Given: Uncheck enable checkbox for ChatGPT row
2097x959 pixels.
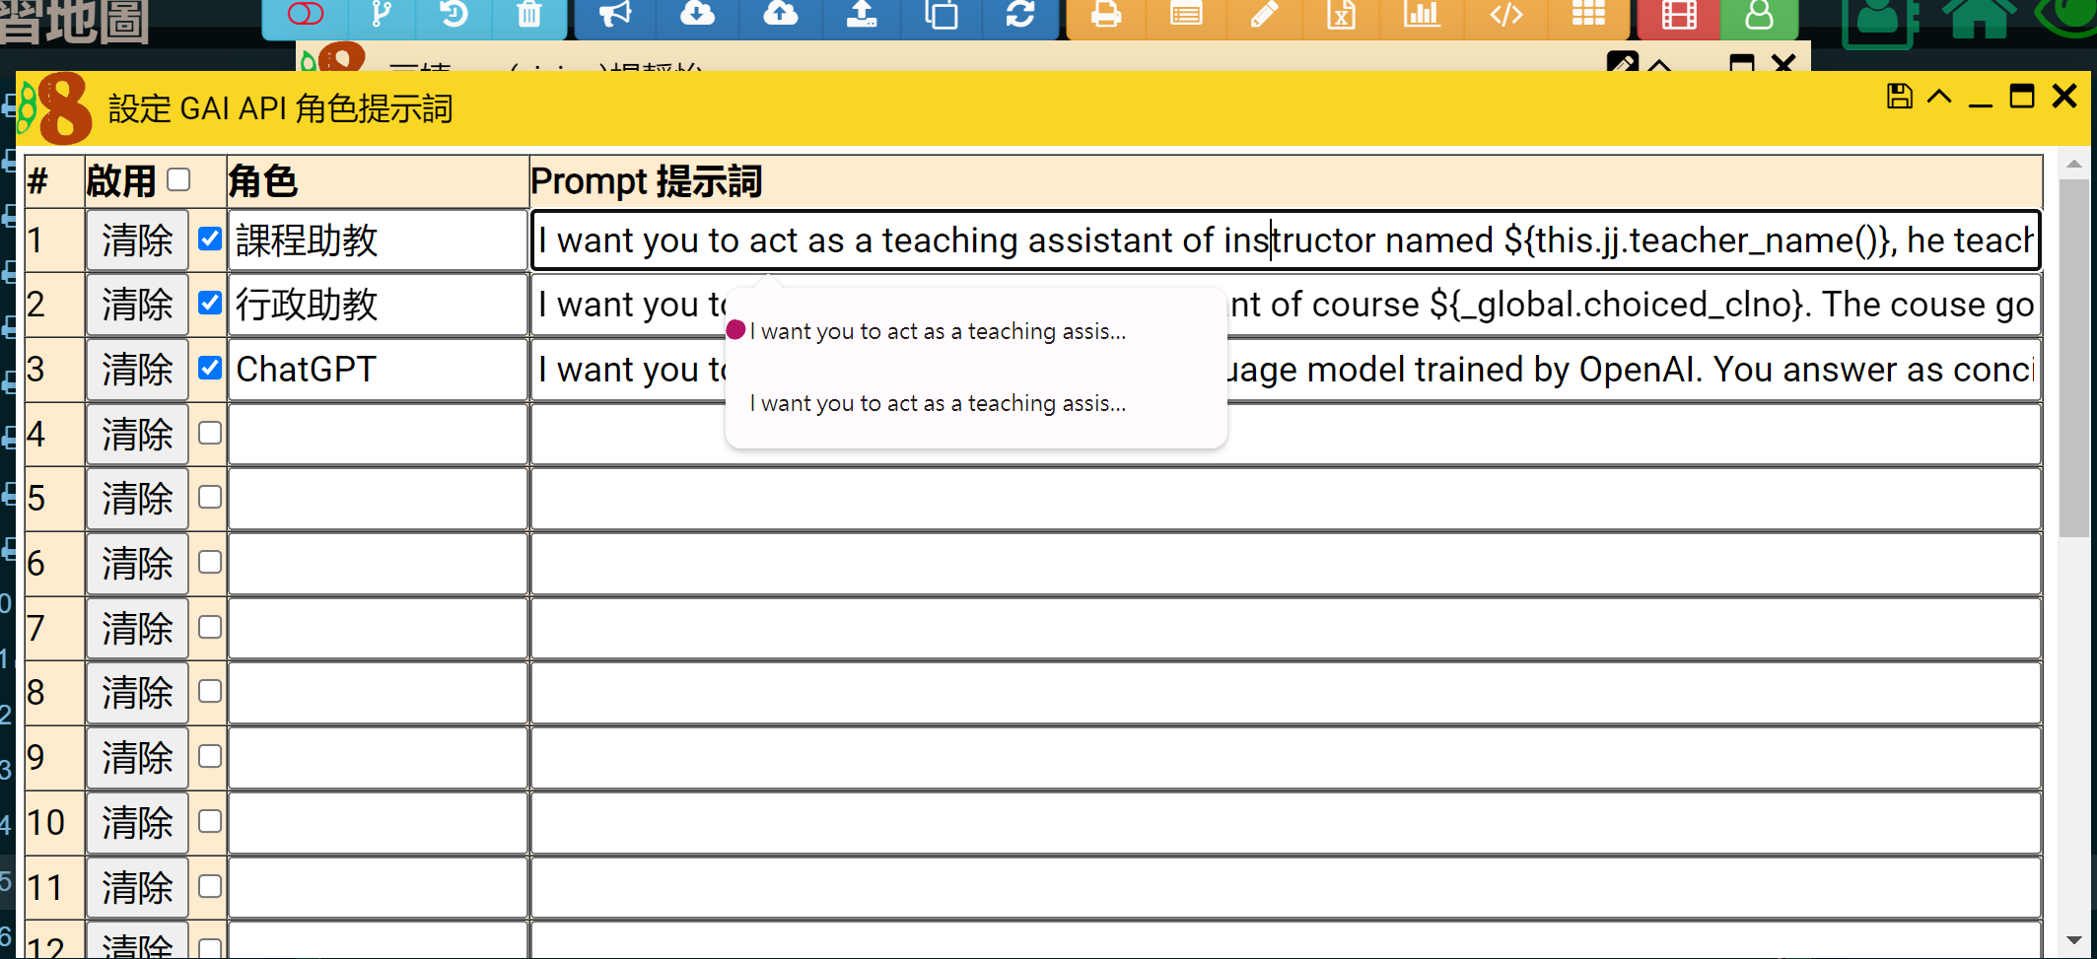Looking at the screenshot, I should pos(210,368).
